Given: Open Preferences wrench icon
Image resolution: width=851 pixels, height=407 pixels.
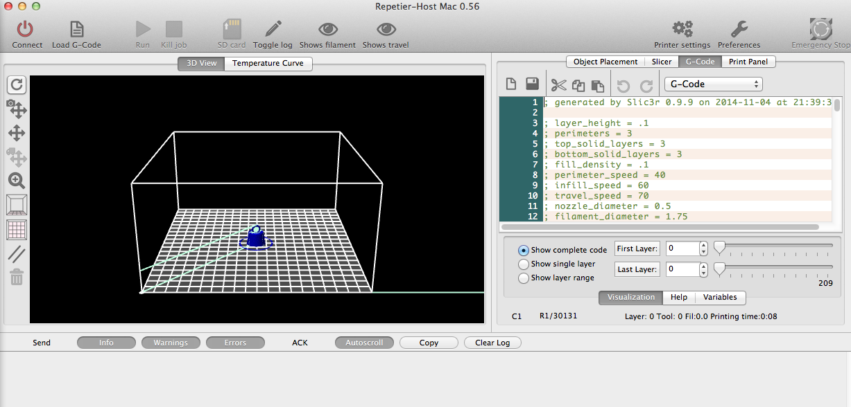Looking at the screenshot, I should click(x=739, y=29).
